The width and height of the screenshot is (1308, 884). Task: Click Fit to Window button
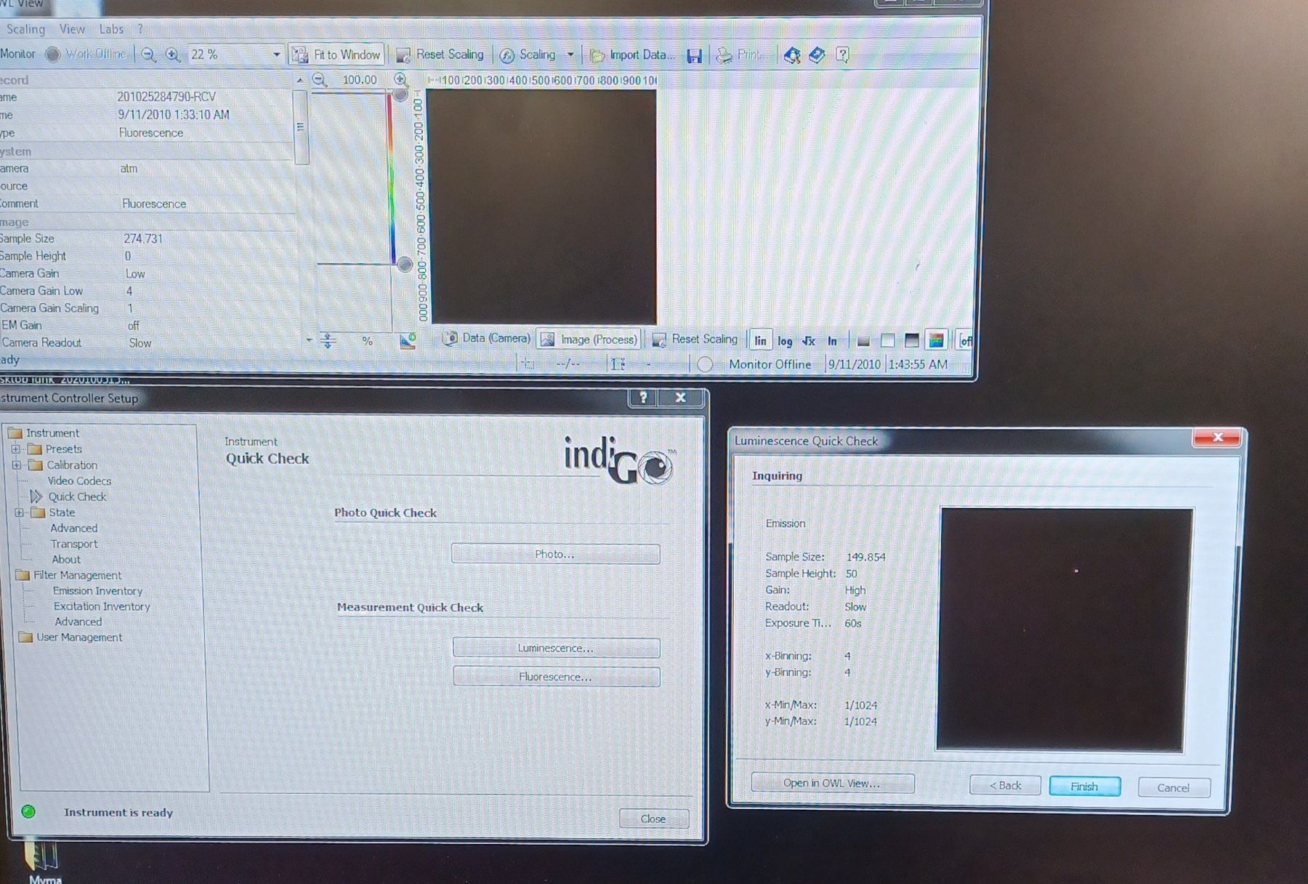click(336, 55)
